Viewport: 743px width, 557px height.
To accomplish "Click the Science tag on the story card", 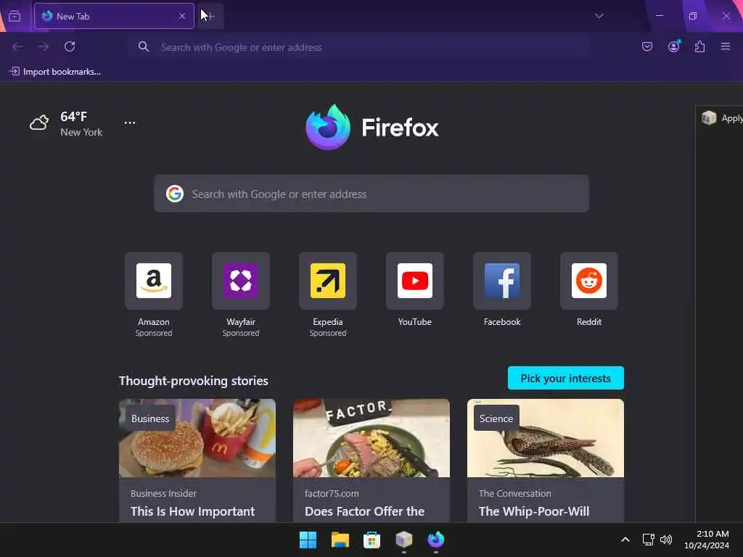I will click(496, 418).
